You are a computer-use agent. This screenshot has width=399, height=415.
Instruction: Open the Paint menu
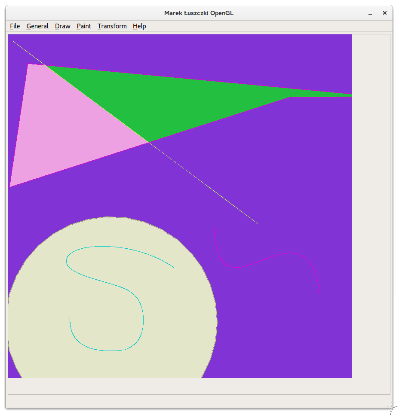(x=83, y=26)
